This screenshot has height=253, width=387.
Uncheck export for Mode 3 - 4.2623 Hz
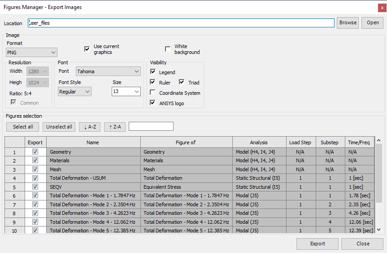point(35,213)
